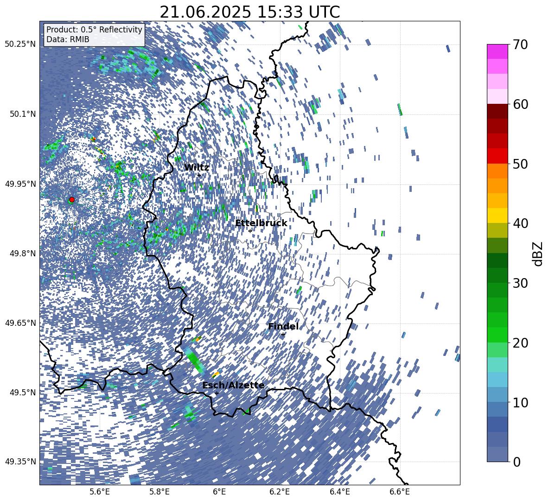Click the 30 value on colorbar
549x501 pixels.
(520, 283)
